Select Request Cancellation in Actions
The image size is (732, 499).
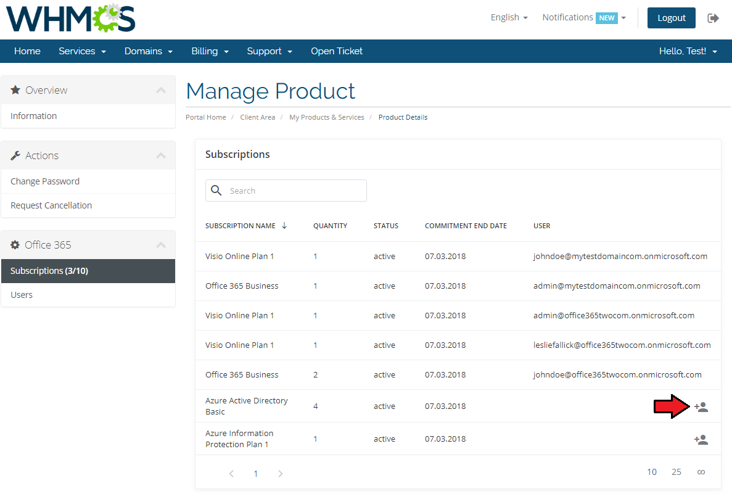(x=88, y=205)
